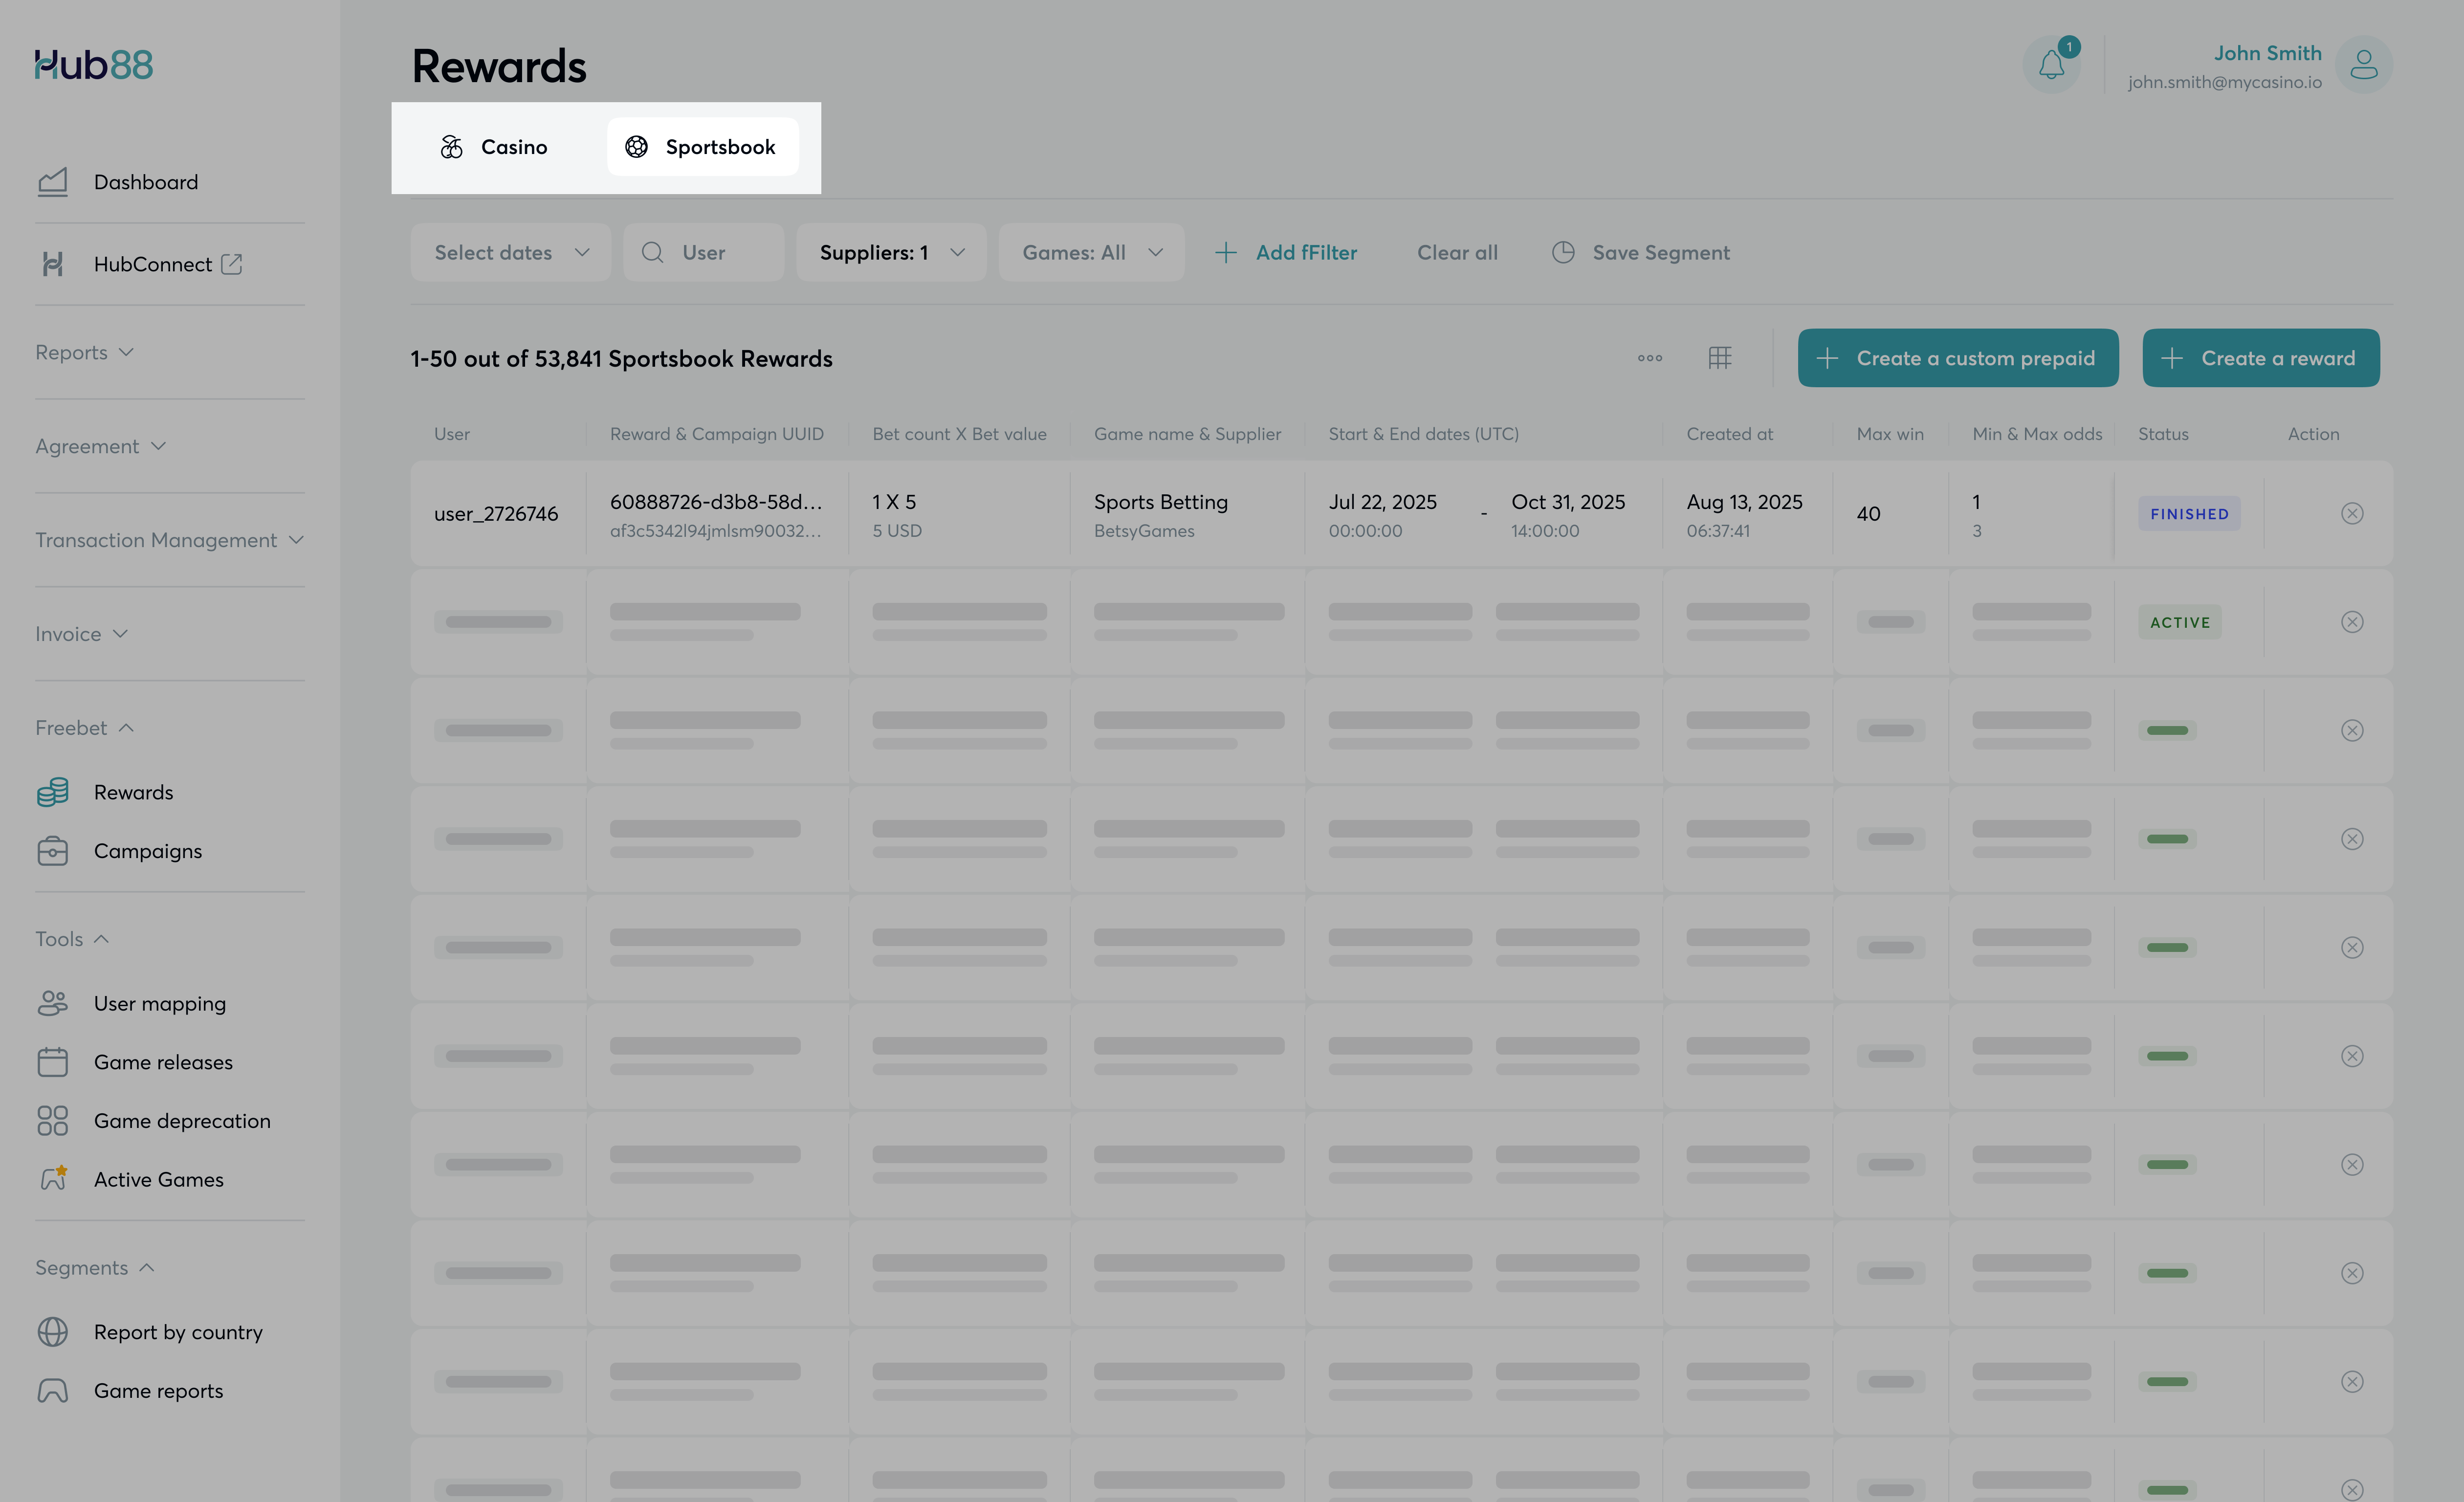Click the Save Segment clock icon
Viewport: 2464px width, 1502px height.
click(1563, 253)
